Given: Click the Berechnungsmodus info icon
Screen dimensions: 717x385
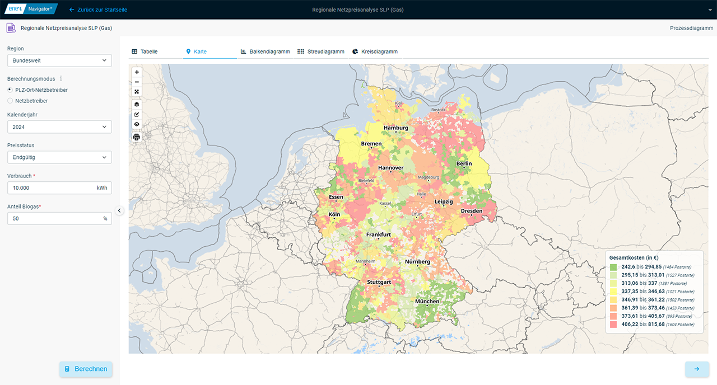Looking at the screenshot, I should [60, 79].
